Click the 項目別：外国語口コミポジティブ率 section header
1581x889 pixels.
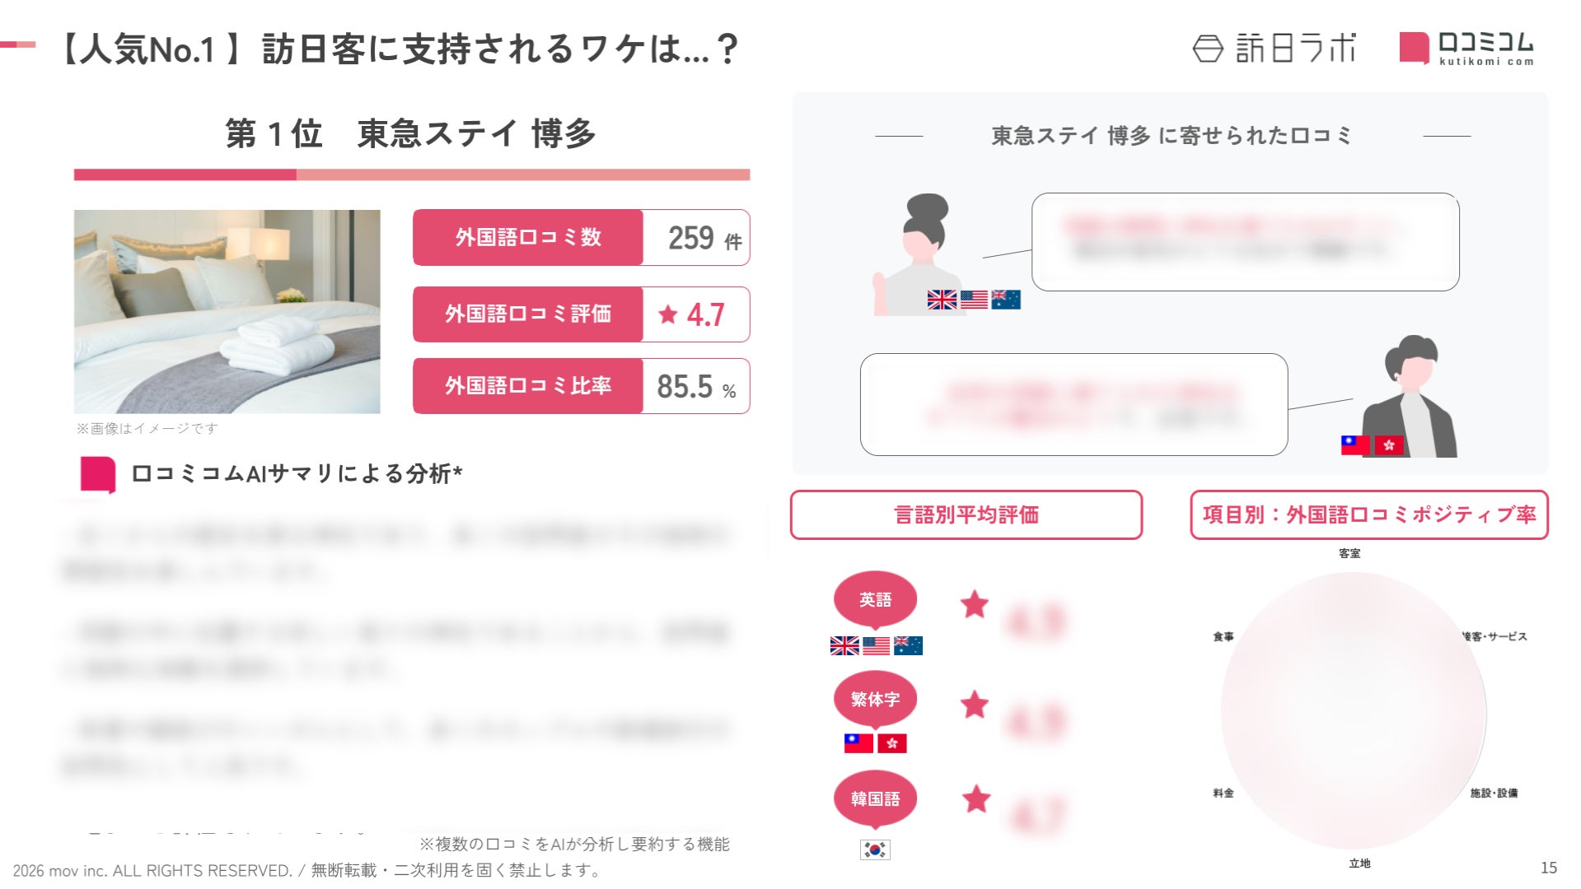click(x=1369, y=515)
